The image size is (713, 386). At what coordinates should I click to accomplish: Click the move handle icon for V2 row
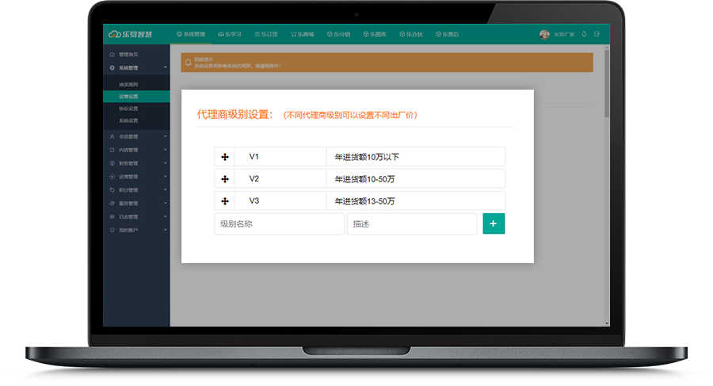click(x=224, y=179)
